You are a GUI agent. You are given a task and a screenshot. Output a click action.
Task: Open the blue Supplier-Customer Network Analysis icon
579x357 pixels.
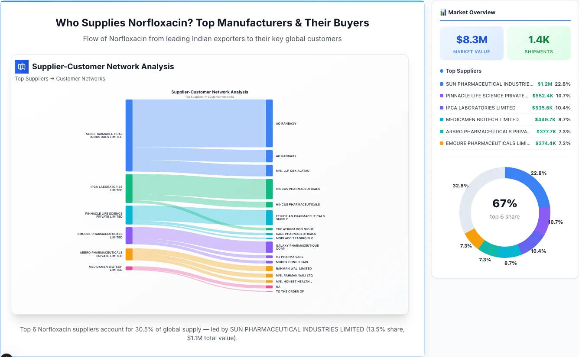click(21, 67)
